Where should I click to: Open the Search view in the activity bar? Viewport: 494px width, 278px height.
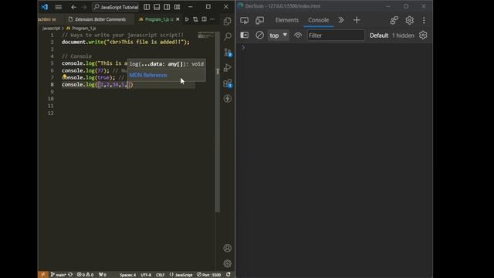227,36
